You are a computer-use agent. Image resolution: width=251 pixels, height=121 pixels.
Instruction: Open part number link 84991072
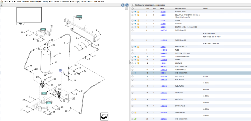[x=164, y=106]
